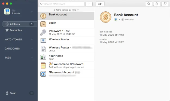The image size is (170, 101).
Task: Expand the CATEGORIES section chevron
Action: click(x=32, y=48)
